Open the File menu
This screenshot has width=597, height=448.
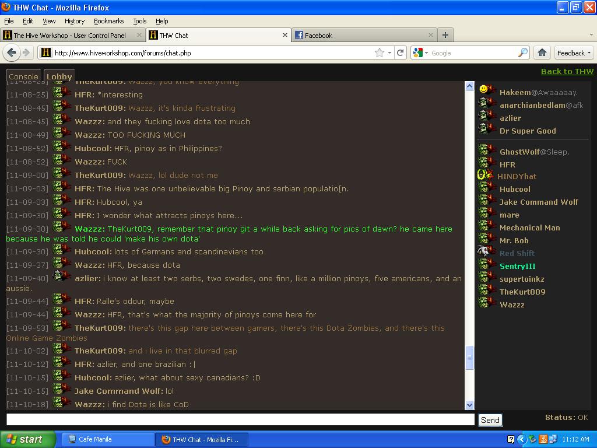9,21
